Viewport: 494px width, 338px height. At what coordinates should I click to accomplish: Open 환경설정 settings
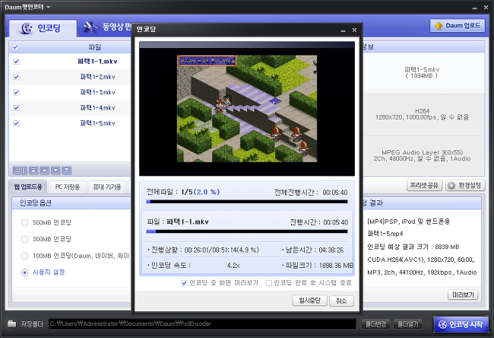click(464, 185)
